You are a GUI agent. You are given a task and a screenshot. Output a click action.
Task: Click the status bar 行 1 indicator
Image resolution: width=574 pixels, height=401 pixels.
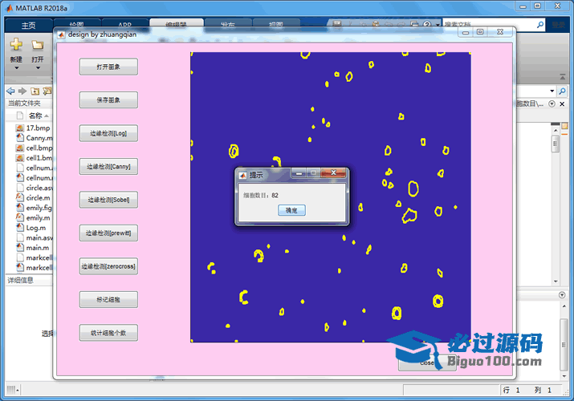coord(511,390)
